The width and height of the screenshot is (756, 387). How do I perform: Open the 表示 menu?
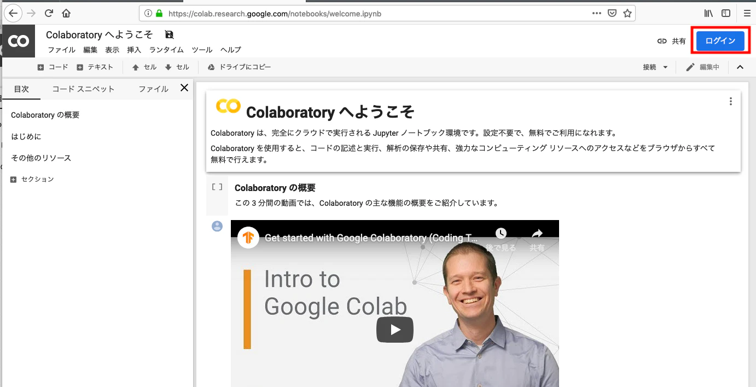pos(112,50)
